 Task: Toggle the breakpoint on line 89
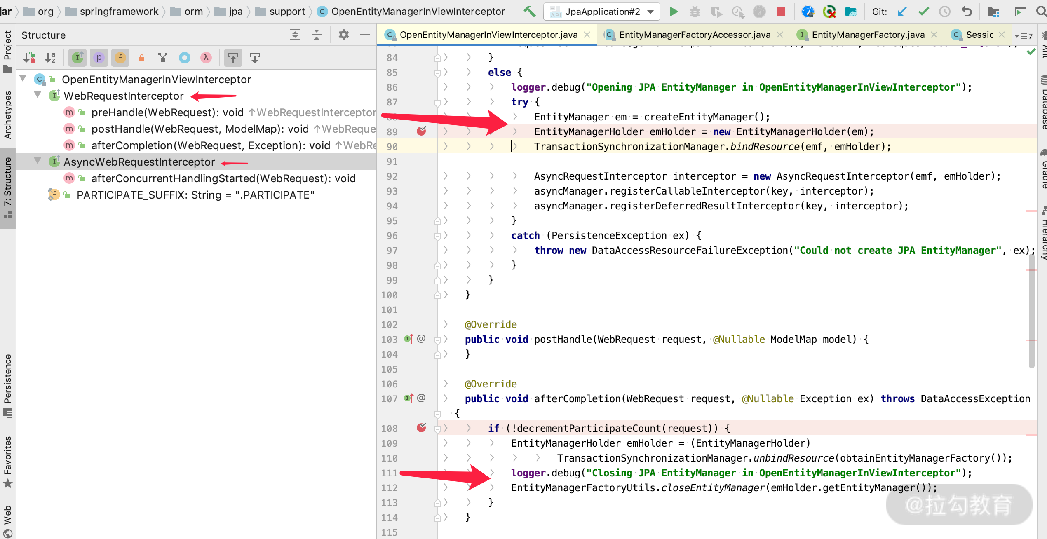point(421,131)
